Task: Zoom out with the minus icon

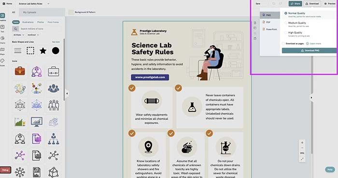Action: point(302,148)
